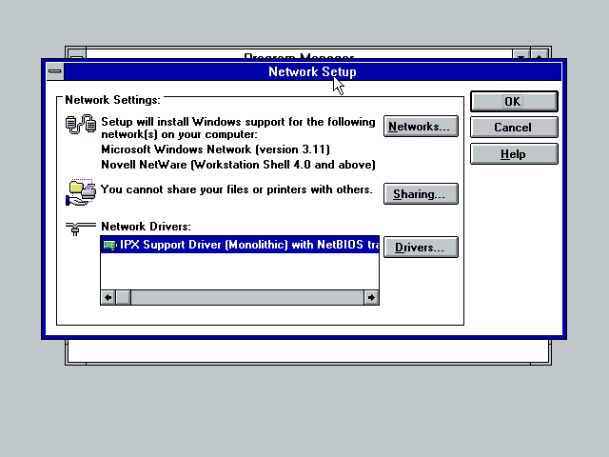Cancel the Network Setup dialog

[x=514, y=128]
